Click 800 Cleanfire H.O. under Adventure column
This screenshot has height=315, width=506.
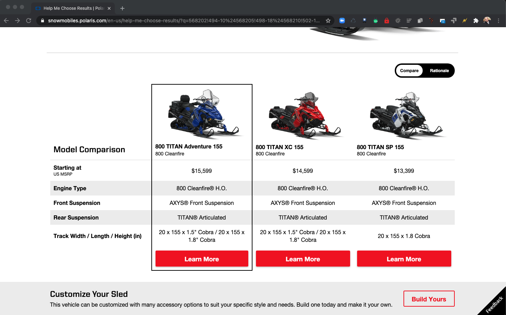click(202, 189)
